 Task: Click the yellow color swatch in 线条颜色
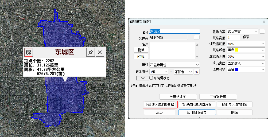pos(236,50)
